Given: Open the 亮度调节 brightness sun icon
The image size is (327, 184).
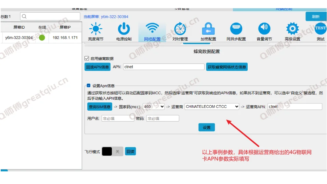Looking at the screenshot, I should (x=95, y=29).
